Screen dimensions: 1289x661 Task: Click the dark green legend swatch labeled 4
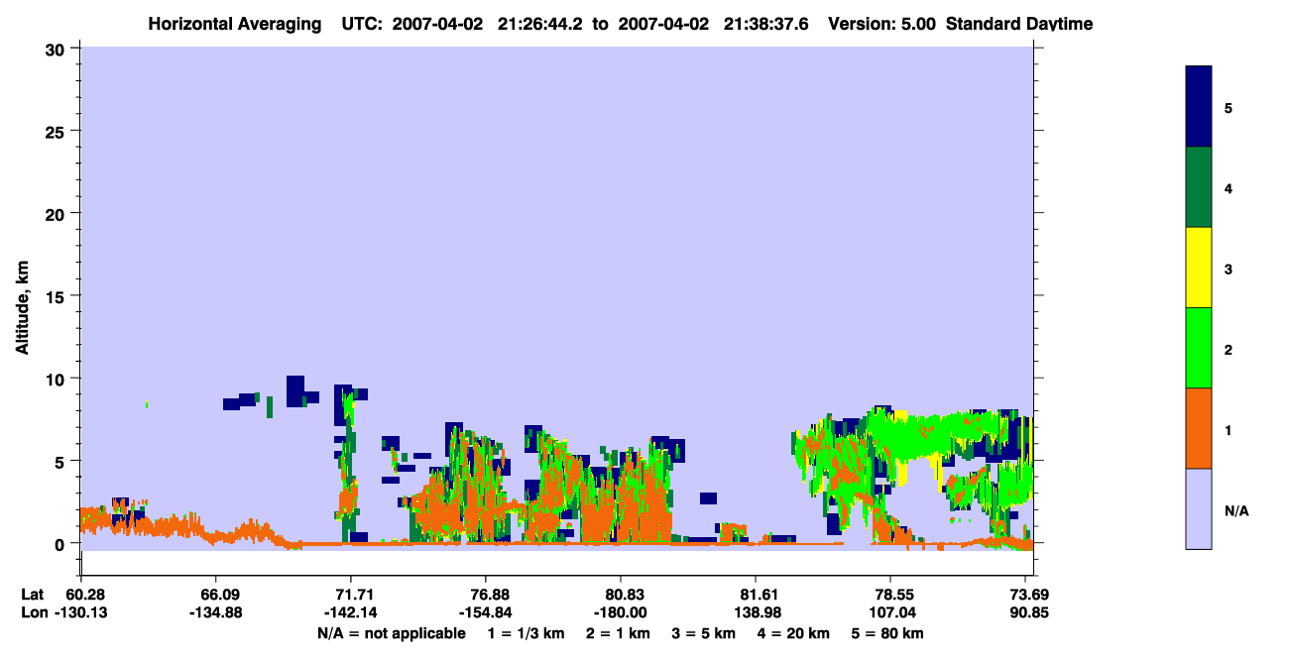coord(1199,187)
